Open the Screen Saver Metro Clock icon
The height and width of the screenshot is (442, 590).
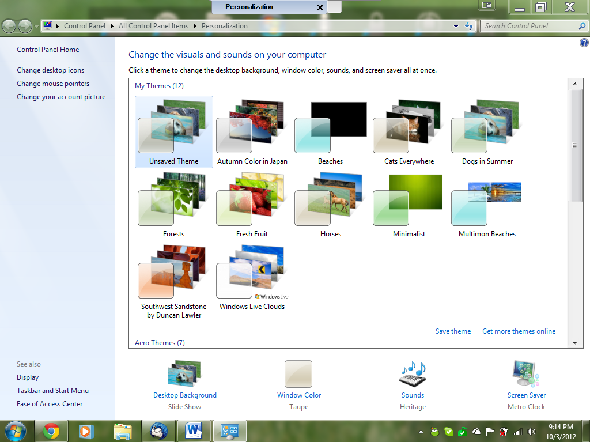[526, 373]
